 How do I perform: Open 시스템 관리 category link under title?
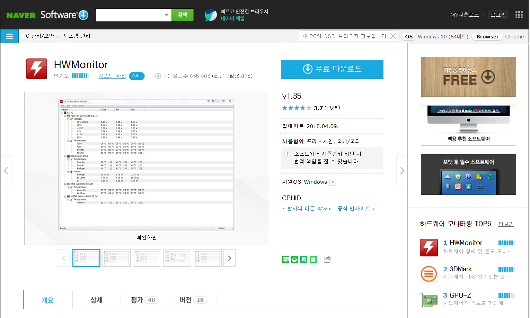112,76
